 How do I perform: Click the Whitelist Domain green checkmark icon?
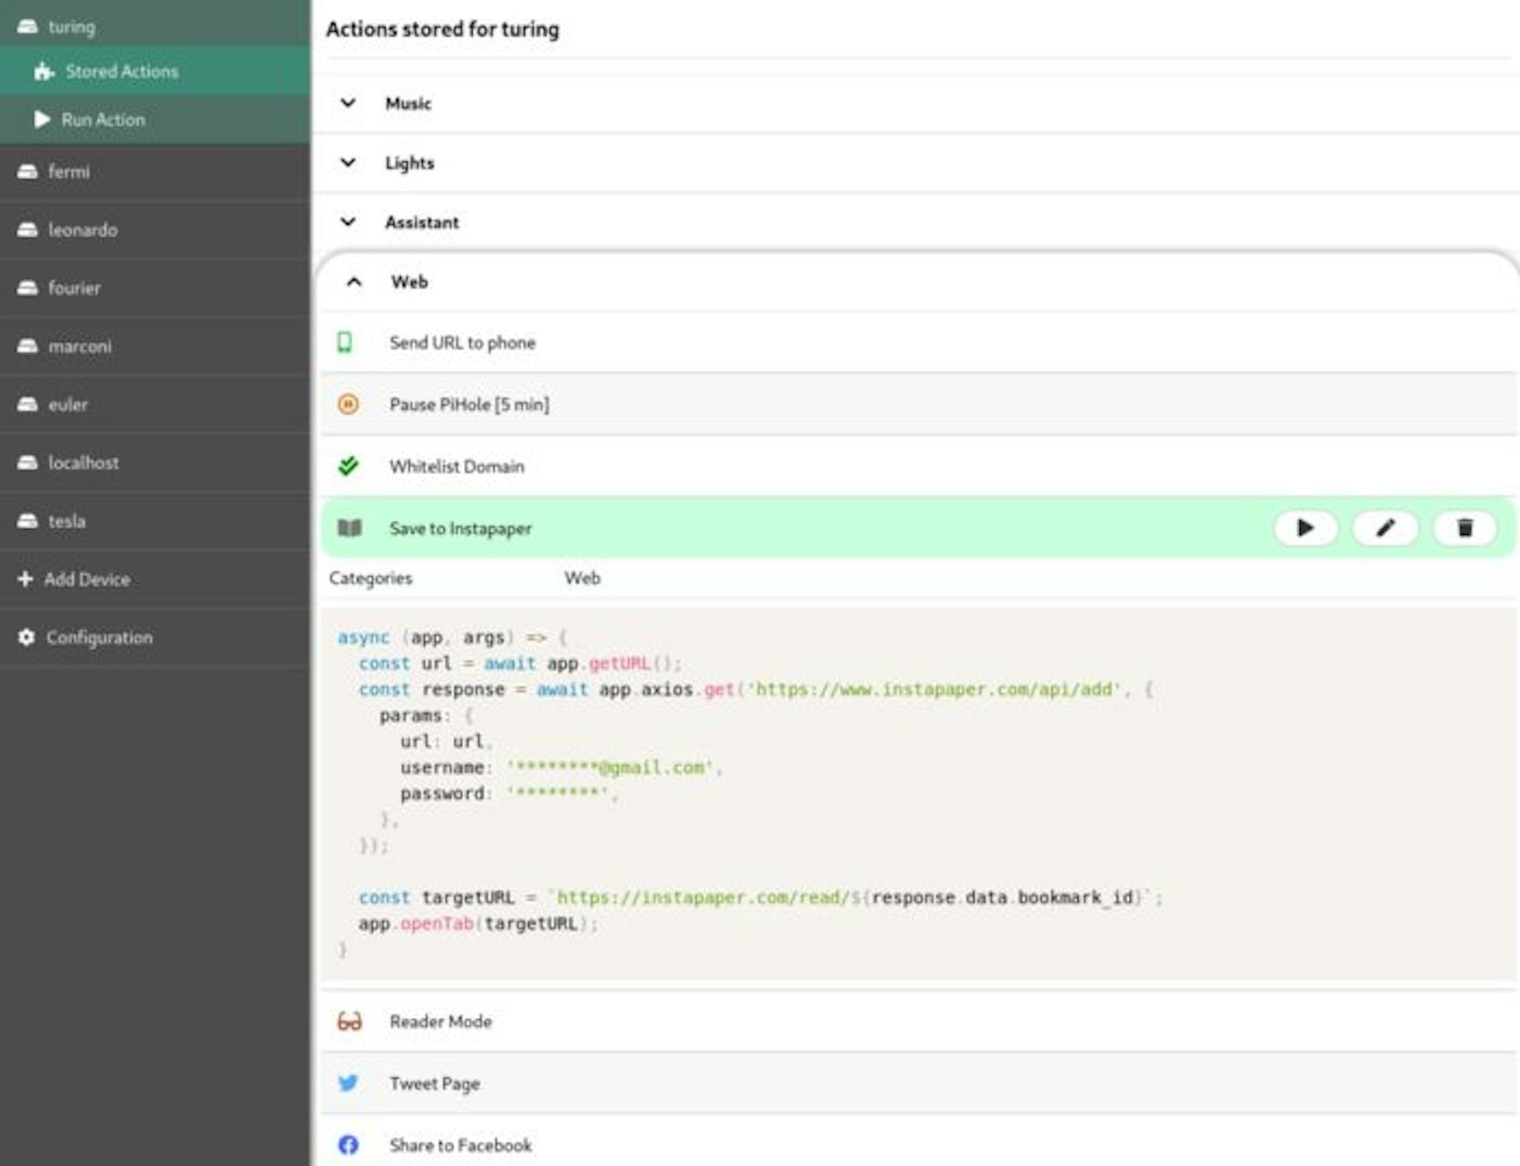pyautogui.click(x=348, y=466)
